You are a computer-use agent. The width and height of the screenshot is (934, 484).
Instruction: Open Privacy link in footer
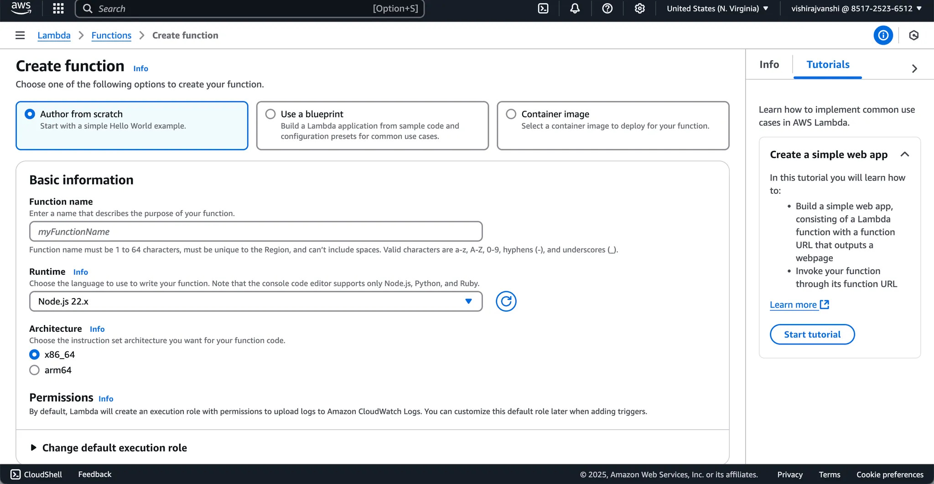790,474
